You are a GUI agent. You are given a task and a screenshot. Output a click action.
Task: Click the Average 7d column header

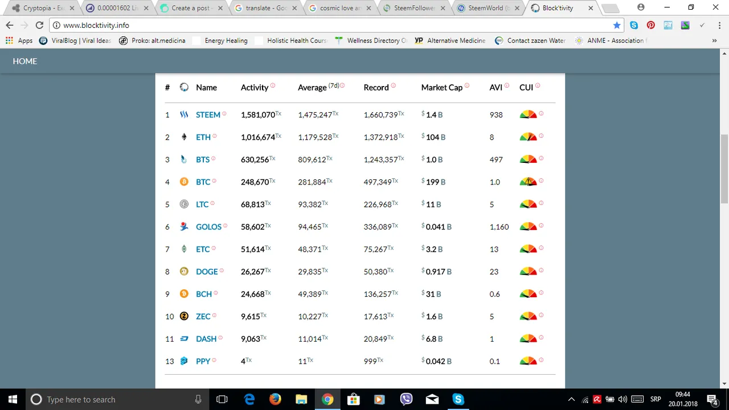[319, 87]
